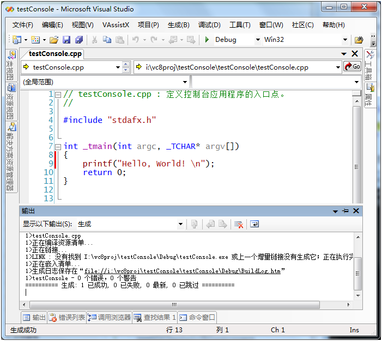Screen dimensions: 382x341
Task: Open the global scope (全局范围) dropdown
Action: tap(185, 82)
